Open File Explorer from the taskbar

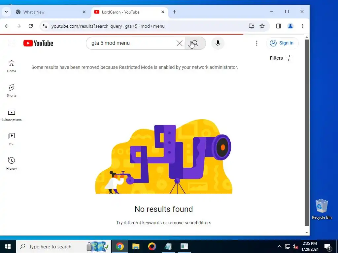point(136,246)
